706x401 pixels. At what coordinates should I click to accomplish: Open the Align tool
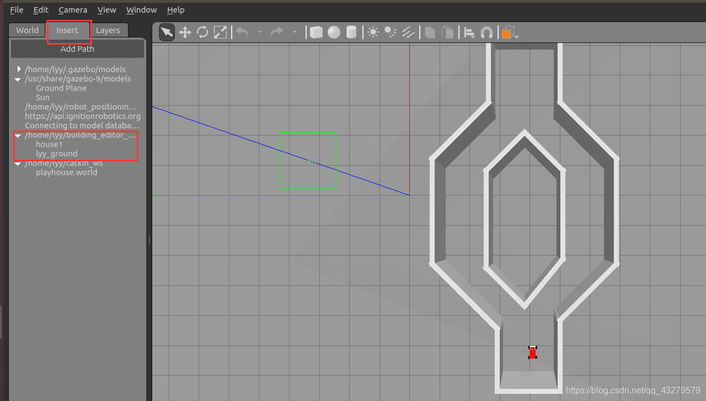469,32
